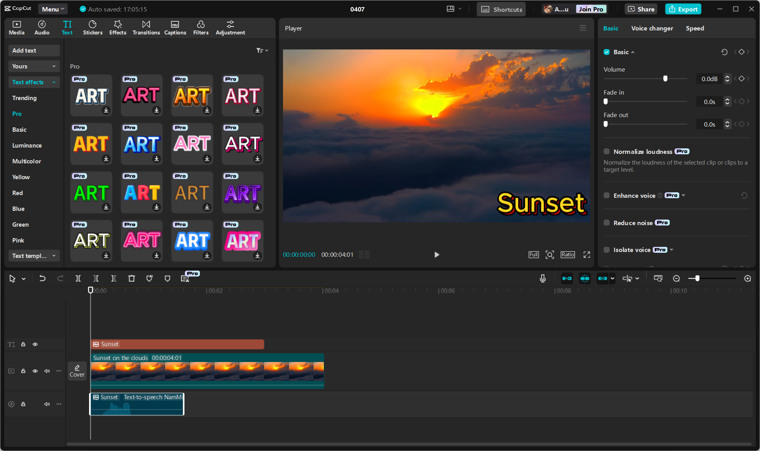Open the Menu dropdown at top left

pos(53,9)
